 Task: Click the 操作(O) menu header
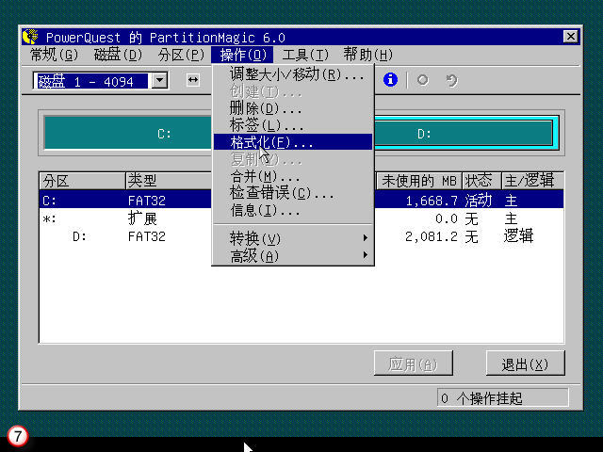tap(242, 55)
